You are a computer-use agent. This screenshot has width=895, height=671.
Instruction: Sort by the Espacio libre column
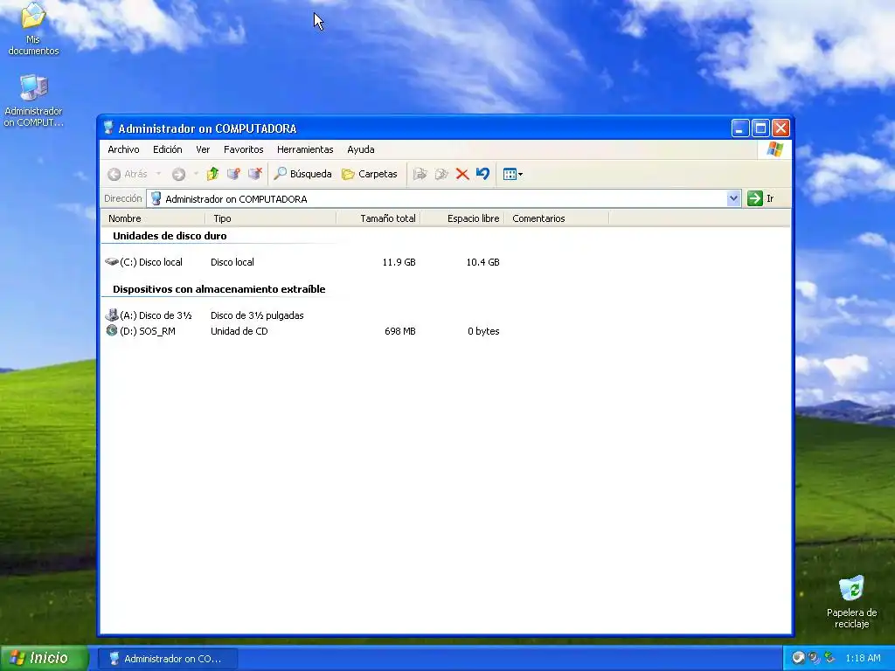point(462,218)
